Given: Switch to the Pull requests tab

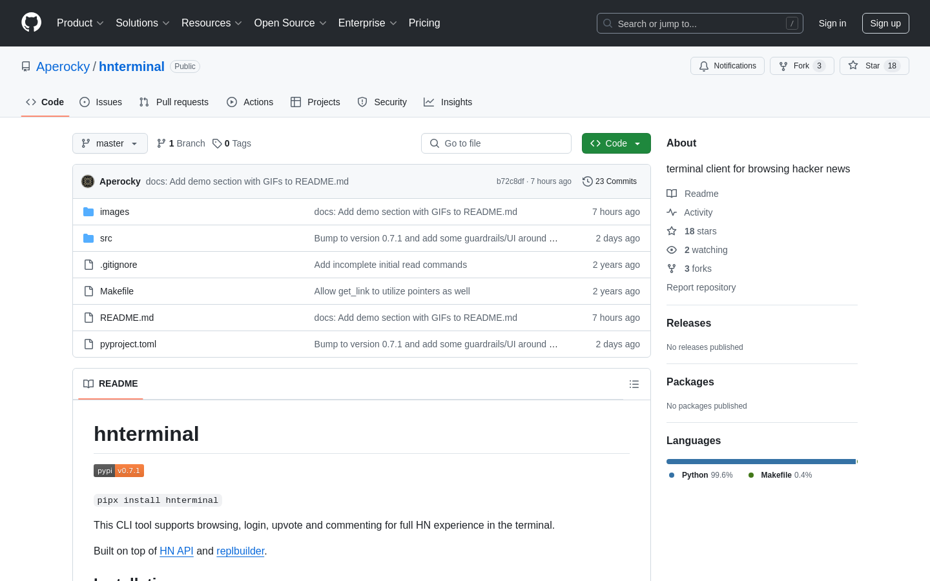Looking at the screenshot, I should [x=174, y=102].
